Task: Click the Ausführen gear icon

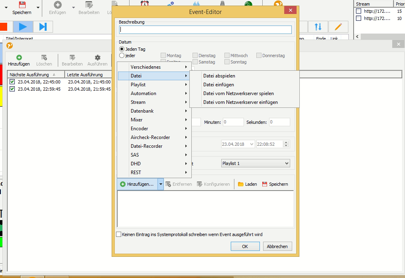Action: coord(97,58)
